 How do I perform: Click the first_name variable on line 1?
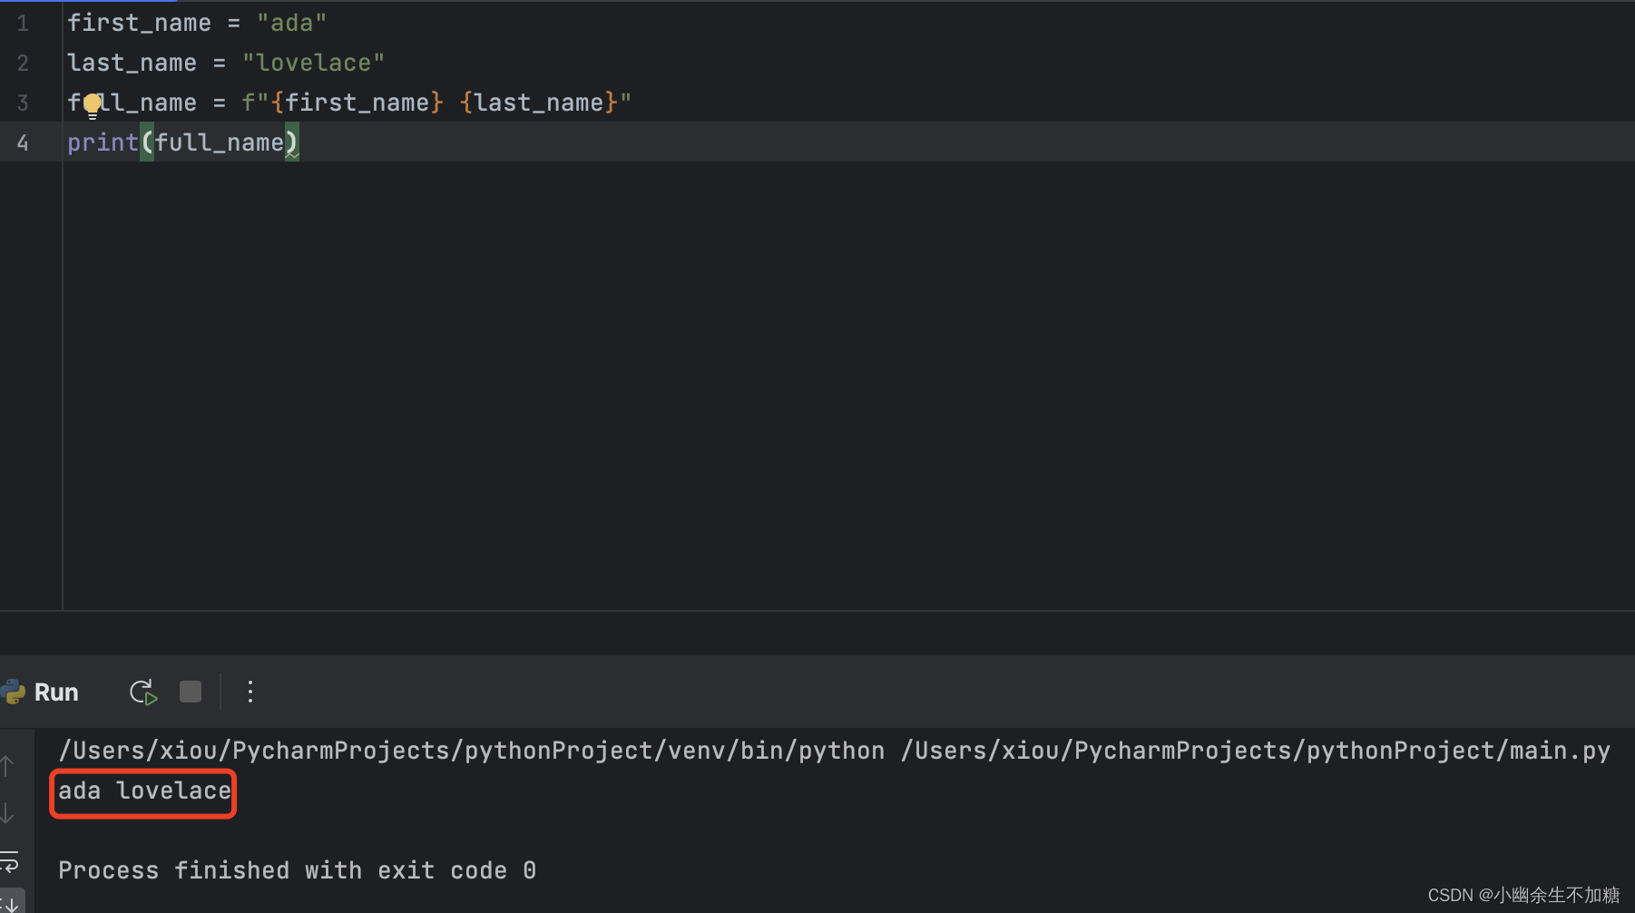coord(139,23)
